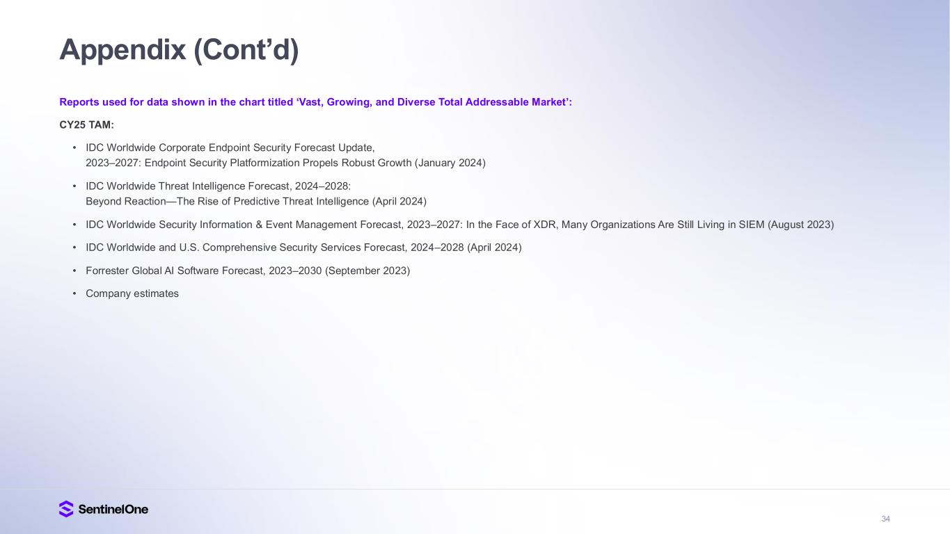This screenshot has height=534, width=950.
Task: Click the purple 'Reports used for data' heading
Action: coord(315,102)
